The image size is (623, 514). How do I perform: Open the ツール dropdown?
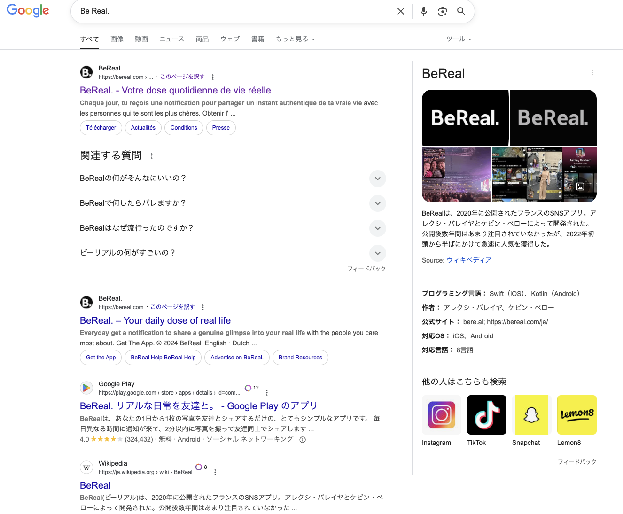[459, 39]
